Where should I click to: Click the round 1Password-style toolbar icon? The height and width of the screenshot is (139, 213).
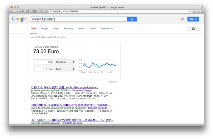34,11
